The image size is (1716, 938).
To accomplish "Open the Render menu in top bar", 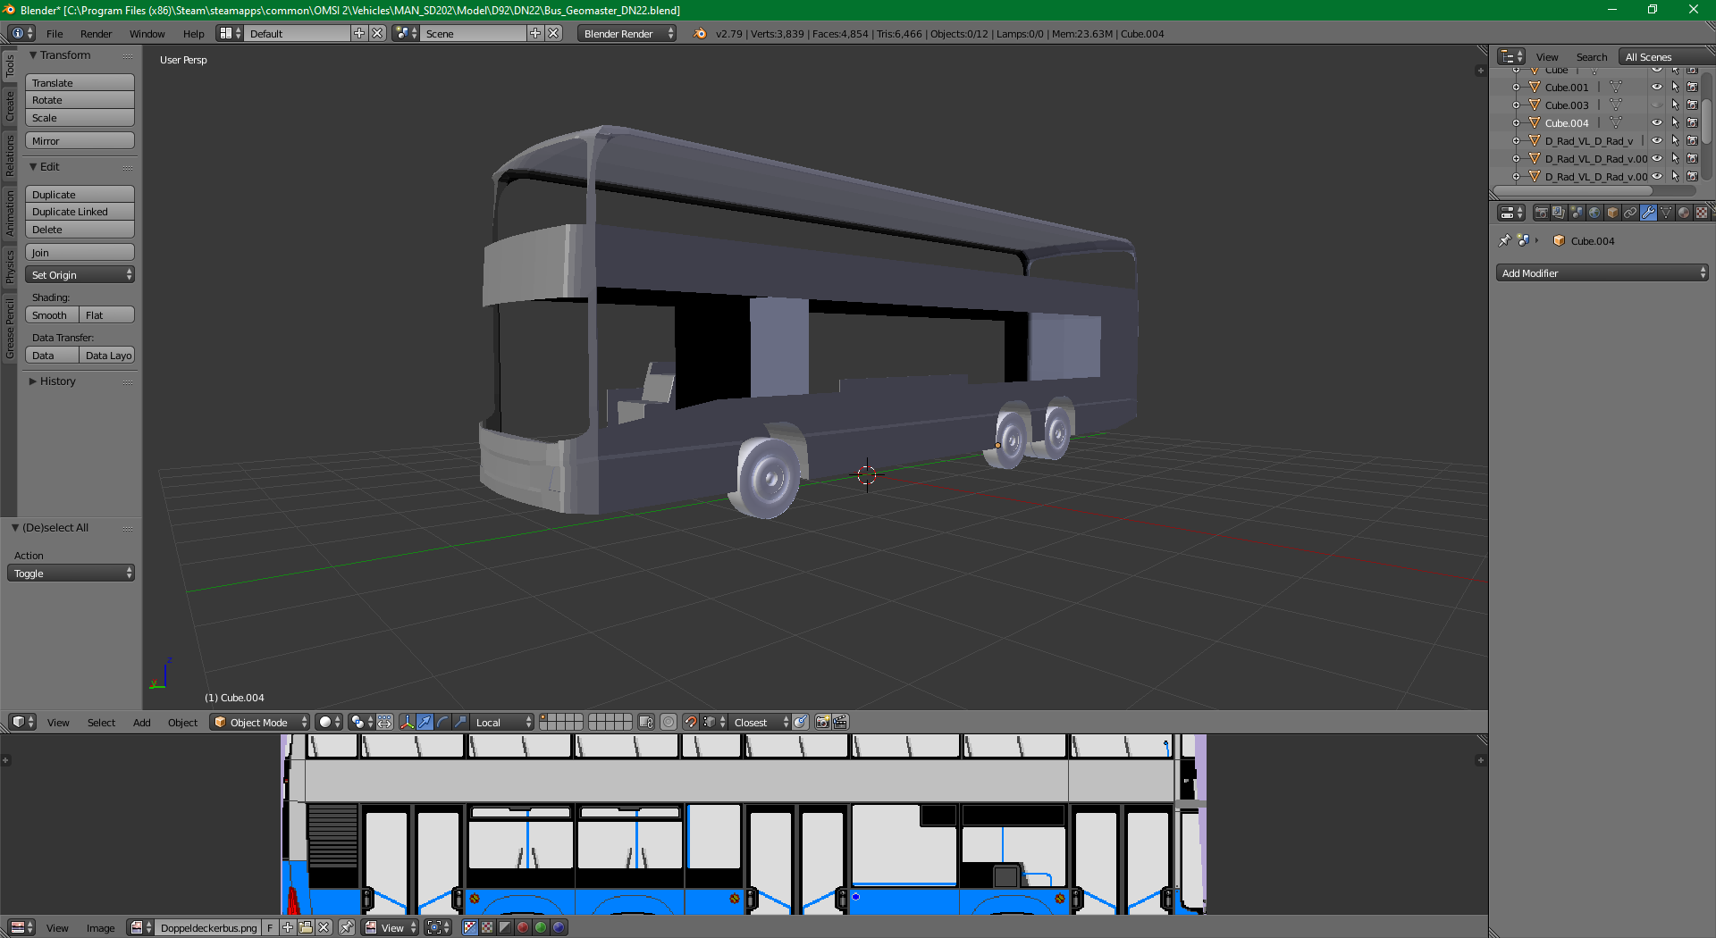I will (96, 34).
